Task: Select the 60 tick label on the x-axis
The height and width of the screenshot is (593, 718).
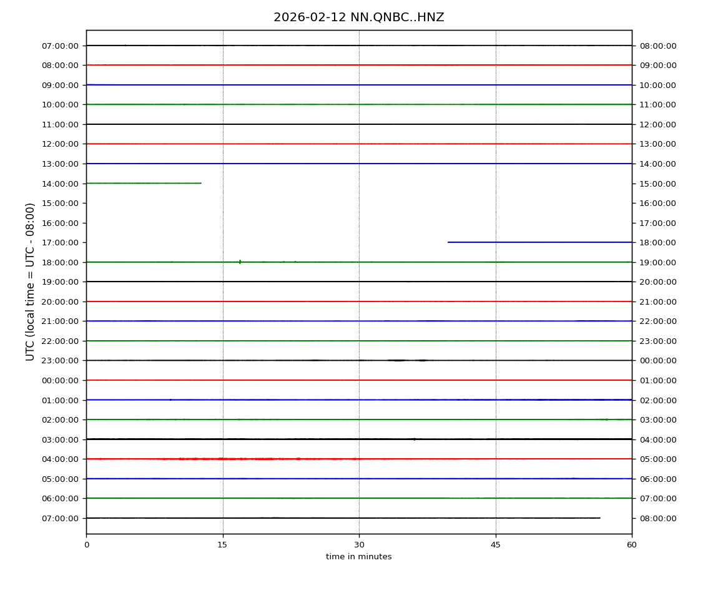Action: [x=632, y=545]
